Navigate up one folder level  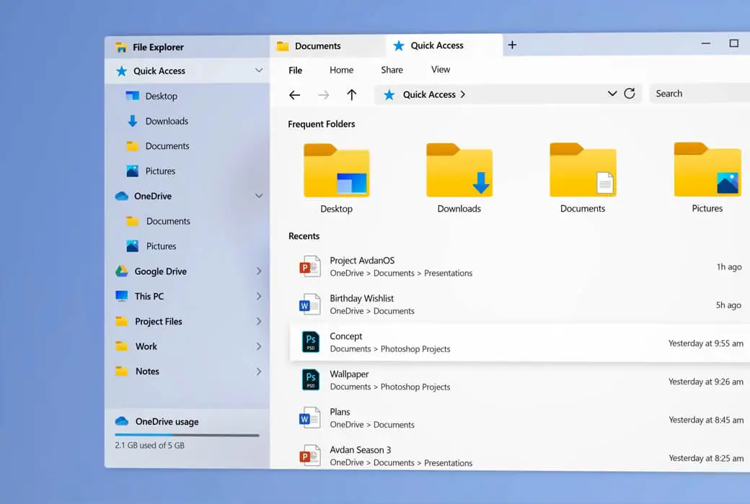point(352,94)
